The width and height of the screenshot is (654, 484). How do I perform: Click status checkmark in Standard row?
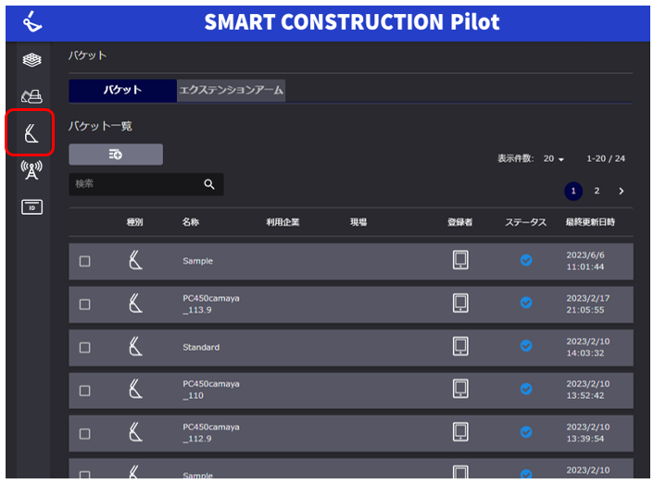(x=526, y=346)
